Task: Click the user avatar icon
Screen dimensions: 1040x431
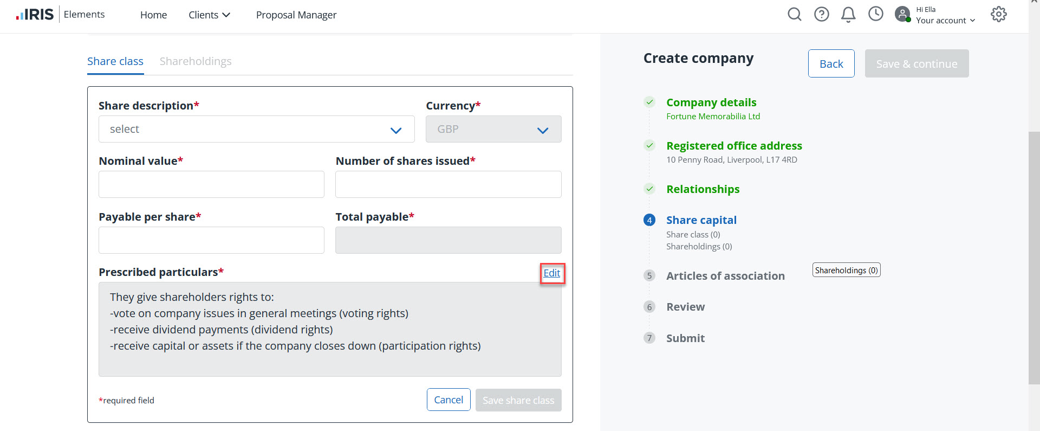Action: pyautogui.click(x=902, y=14)
